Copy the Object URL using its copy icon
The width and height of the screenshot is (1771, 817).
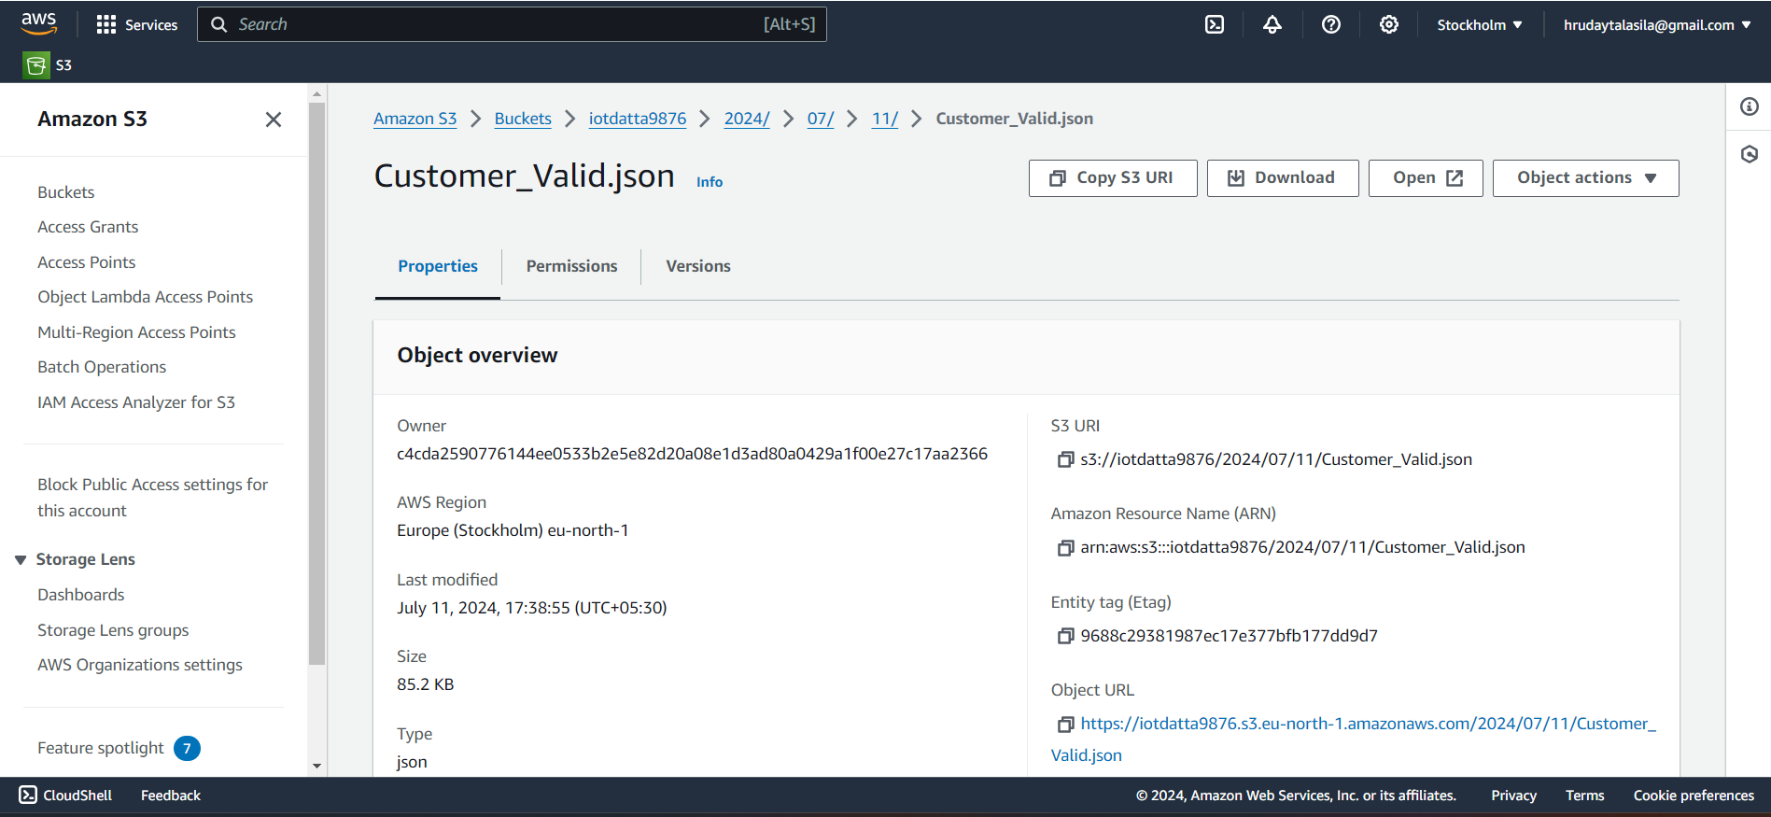point(1065,725)
